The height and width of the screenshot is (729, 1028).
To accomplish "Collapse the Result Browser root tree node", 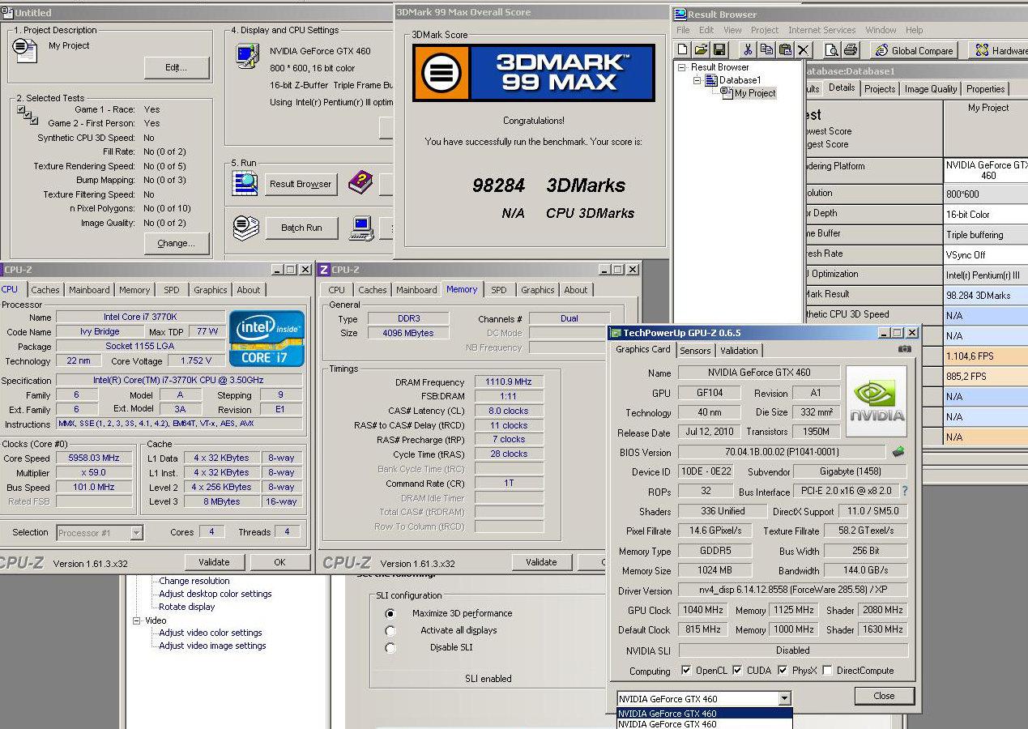I will (x=682, y=67).
